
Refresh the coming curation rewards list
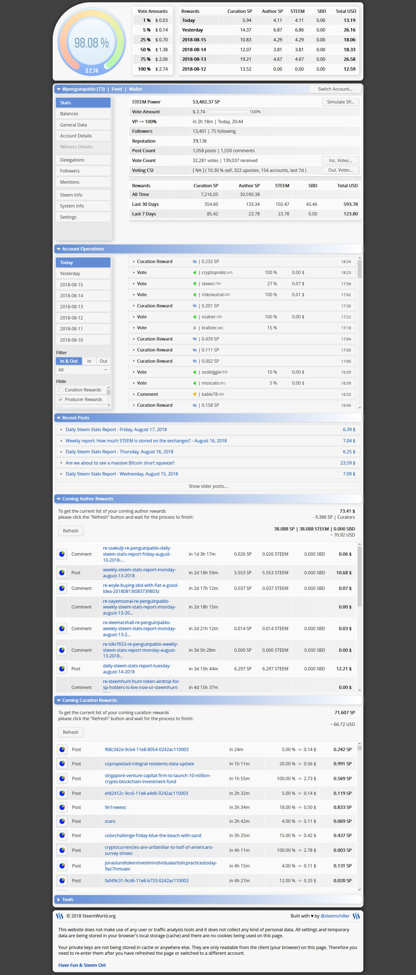point(70,732)
